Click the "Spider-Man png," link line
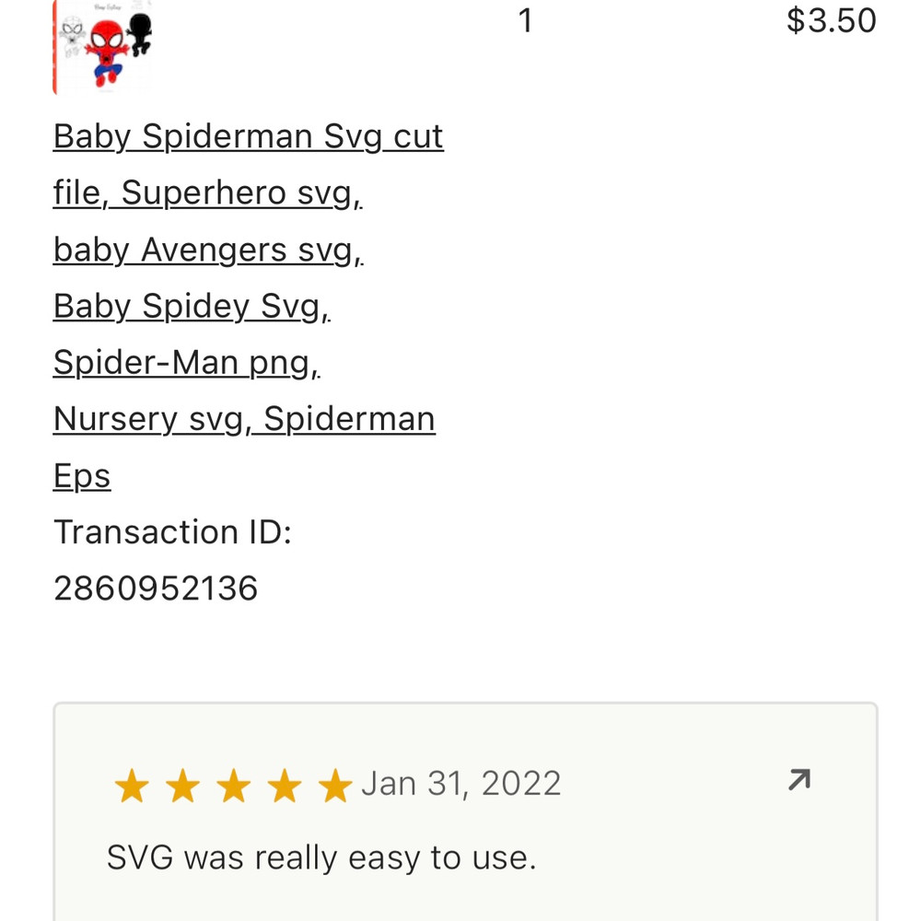This screenshot has height=921, width=921. tap(186, 363)
